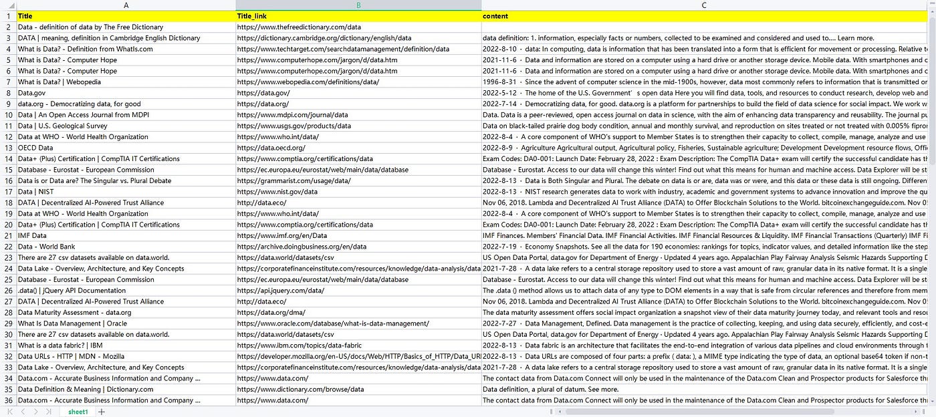Select the 'IMF Data' cell
The width and height of the screenshot is (936, 417).
pyautogui.click(x=126, y=236)
